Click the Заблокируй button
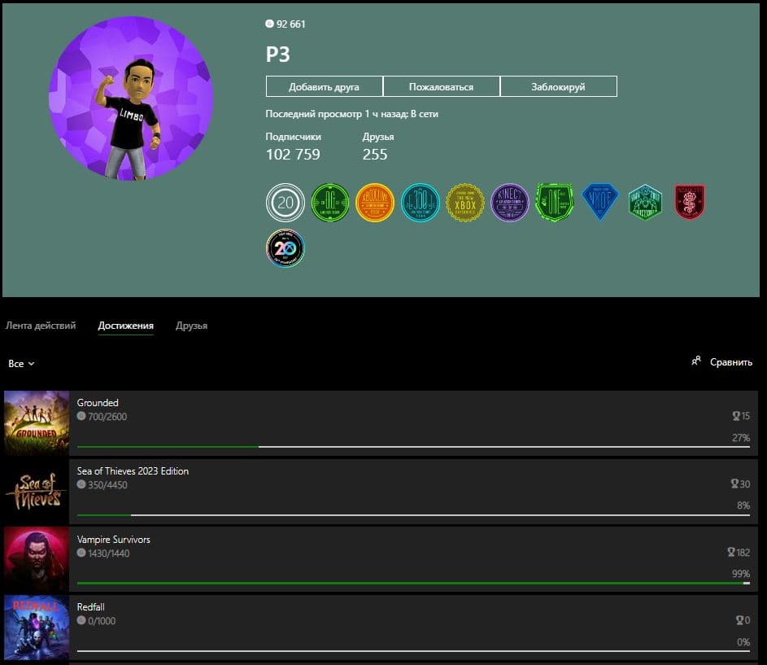Viewport: 767px width, 665px height. coord(558,86)
